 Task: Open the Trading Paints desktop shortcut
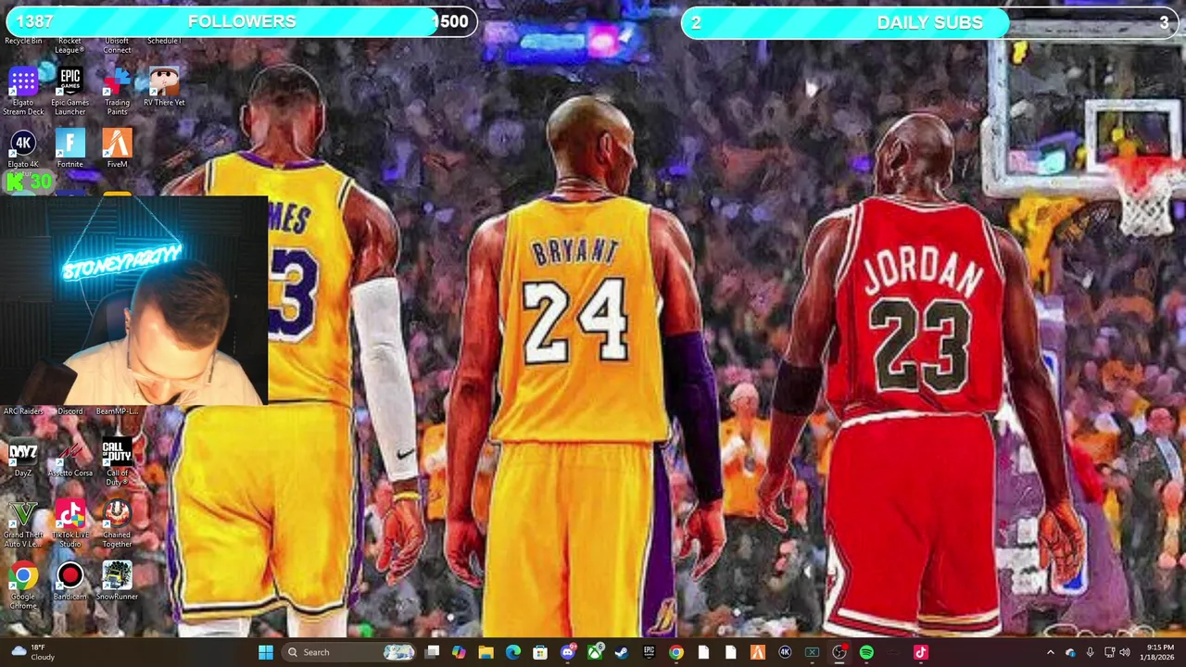[117, 92]
